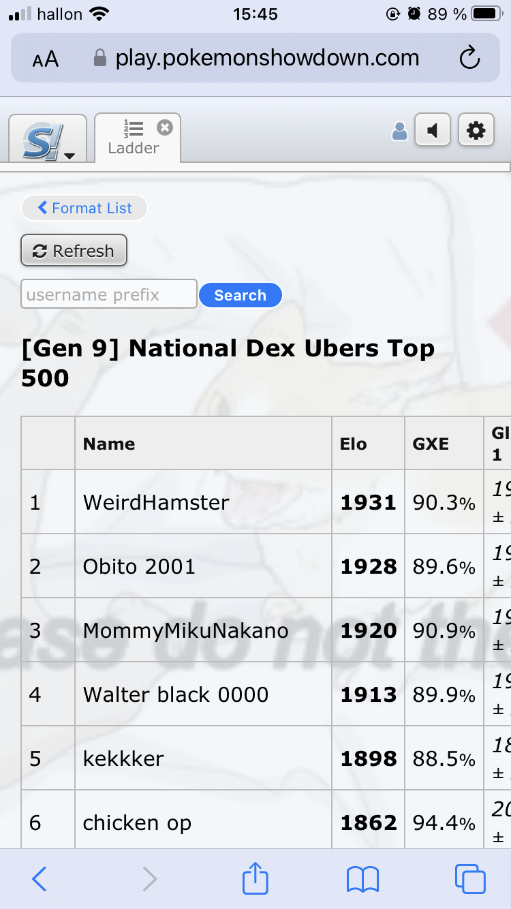Go back to the Format List
Viewport: 511px width, 909px height.
(84, 209)
